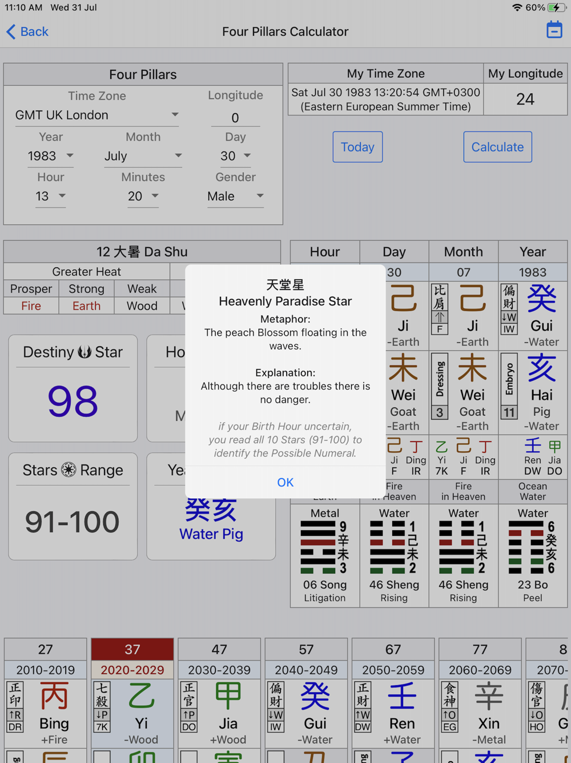Select the Day column header
Image resolution: width=571 pixels, height=763 pixels.
tap(394, 252)
